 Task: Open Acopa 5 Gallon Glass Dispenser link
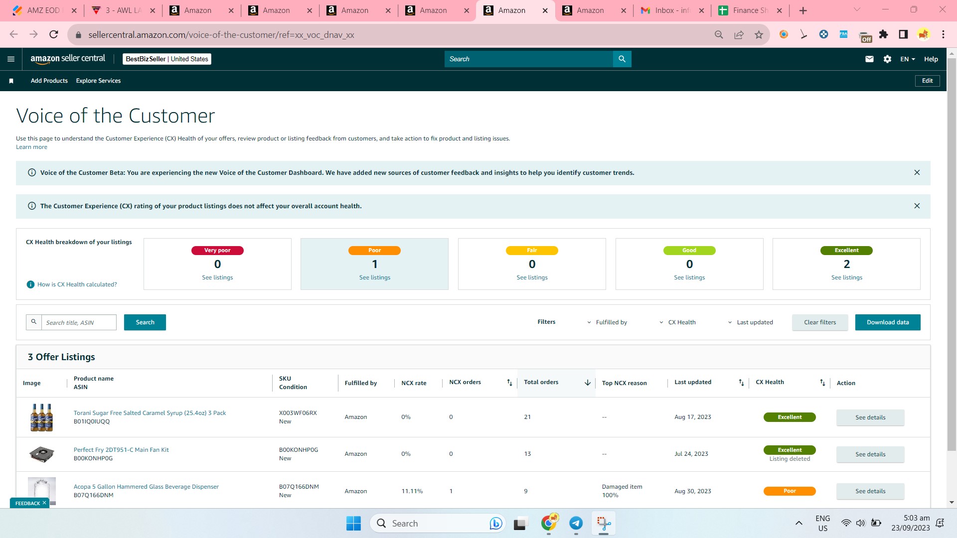(146, 487)
